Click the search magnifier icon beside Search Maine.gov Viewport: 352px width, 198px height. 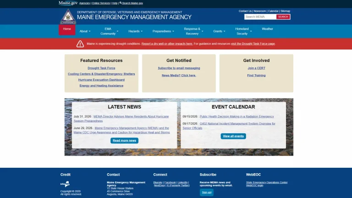click(121, 3)
